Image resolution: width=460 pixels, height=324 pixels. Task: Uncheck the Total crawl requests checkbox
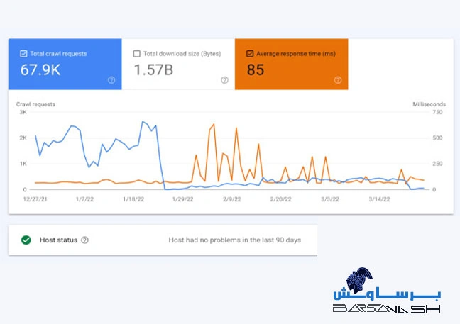coord(24,54)
